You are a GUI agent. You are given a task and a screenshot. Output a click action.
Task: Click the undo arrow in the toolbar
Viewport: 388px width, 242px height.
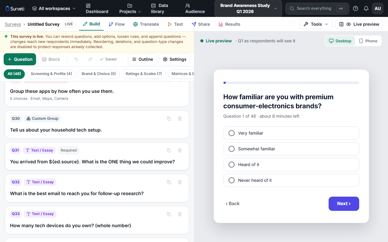pos(76,59)
